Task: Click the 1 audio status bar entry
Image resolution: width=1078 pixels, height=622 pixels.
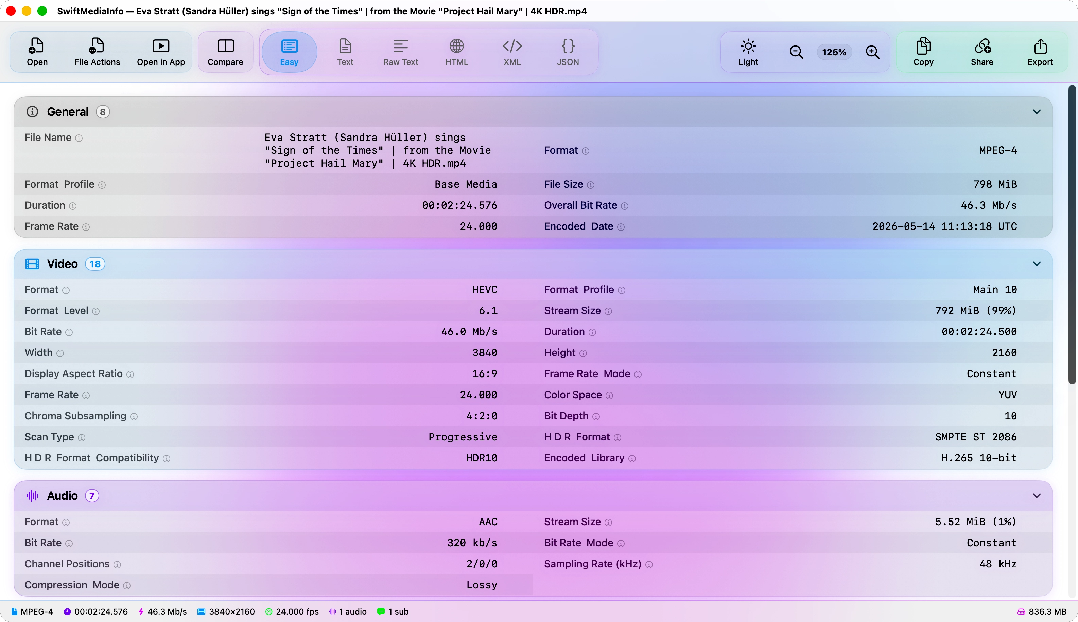Action: pos(348,612)
